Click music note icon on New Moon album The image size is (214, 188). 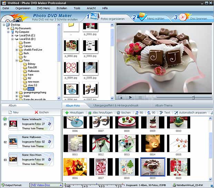pos(50,159)
